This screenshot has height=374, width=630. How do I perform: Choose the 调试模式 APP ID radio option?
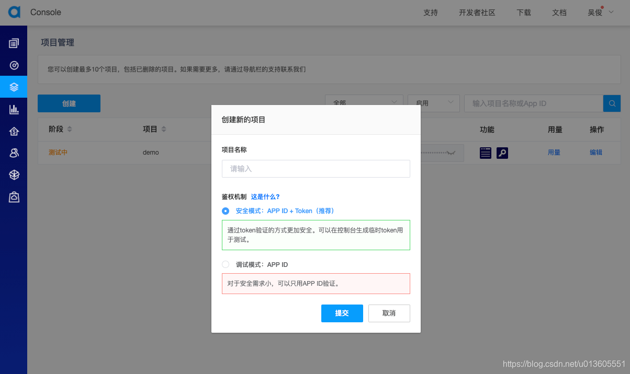pyautogui.click(x=225, y=264)
